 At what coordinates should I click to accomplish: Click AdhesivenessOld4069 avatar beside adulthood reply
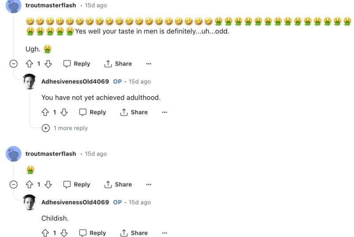(x=30, y=82)
